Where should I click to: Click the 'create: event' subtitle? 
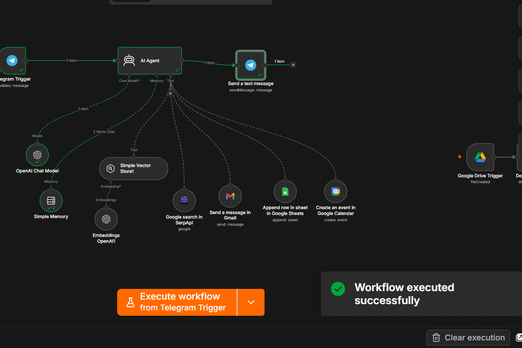click(336, 220)
